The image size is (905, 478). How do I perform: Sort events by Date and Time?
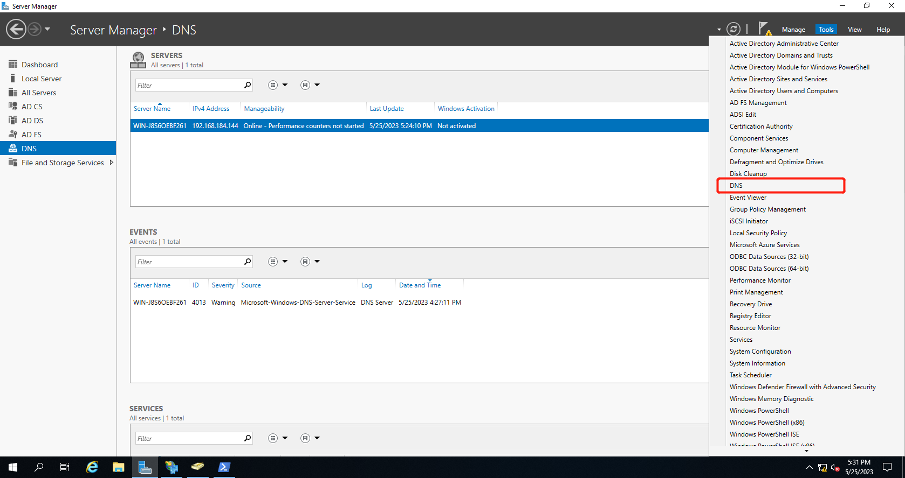pos(420,285)
